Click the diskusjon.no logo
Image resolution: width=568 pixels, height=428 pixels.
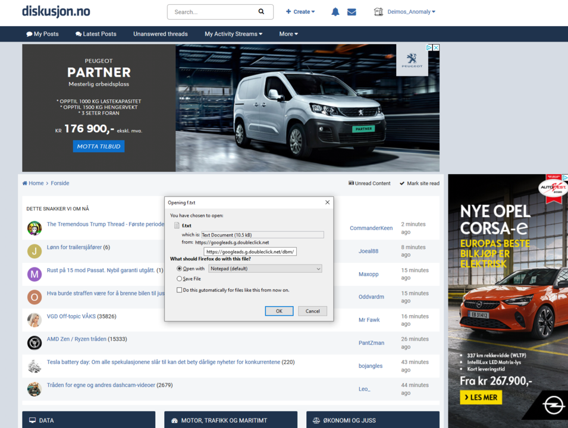(56, 11)
